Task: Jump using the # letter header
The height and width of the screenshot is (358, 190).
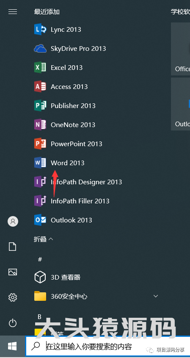Action: [40, 259]
